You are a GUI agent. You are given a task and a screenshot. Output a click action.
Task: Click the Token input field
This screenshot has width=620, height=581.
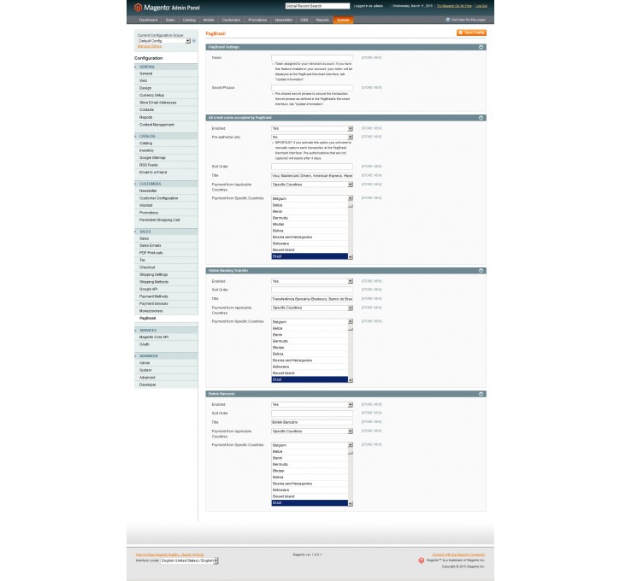(312, 58)
